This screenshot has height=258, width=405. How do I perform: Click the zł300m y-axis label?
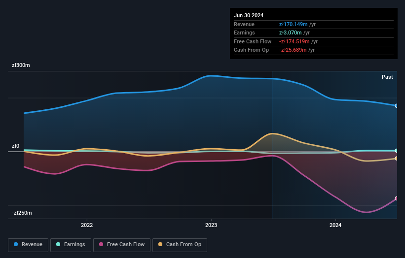pos(21,65)
